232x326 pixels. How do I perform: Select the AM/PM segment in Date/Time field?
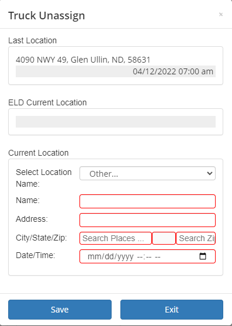(158, 256)
